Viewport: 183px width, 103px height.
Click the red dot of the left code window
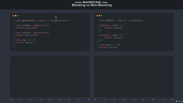point(13,16)
